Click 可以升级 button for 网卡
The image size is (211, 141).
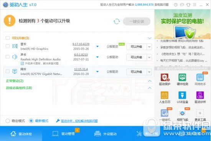pyautogui.click(x=137, y=72)
